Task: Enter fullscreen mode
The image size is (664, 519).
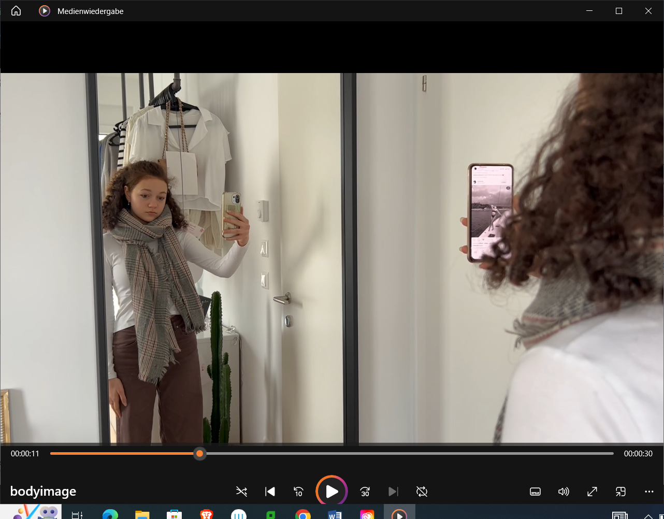Action: (x=592, y=492)
